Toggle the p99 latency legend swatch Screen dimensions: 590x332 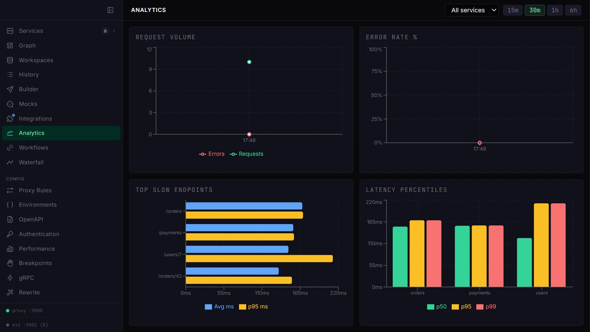pyautogui.click(x=480, y=307)
